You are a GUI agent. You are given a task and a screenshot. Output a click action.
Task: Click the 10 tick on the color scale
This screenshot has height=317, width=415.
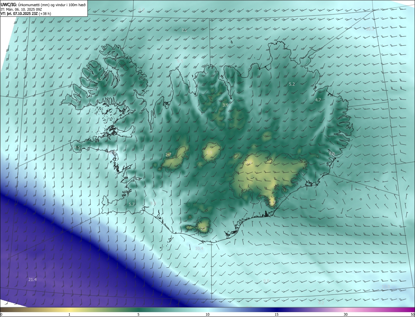207,314
